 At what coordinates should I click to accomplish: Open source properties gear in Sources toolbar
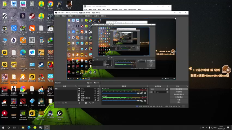point(86,103)
